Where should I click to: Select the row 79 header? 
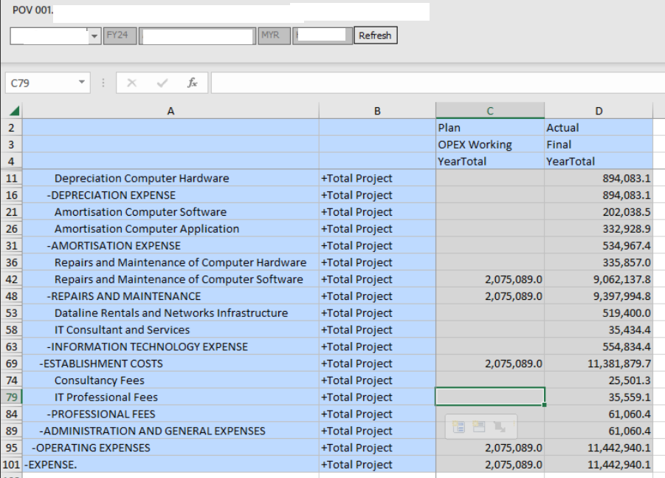point(12,397)
